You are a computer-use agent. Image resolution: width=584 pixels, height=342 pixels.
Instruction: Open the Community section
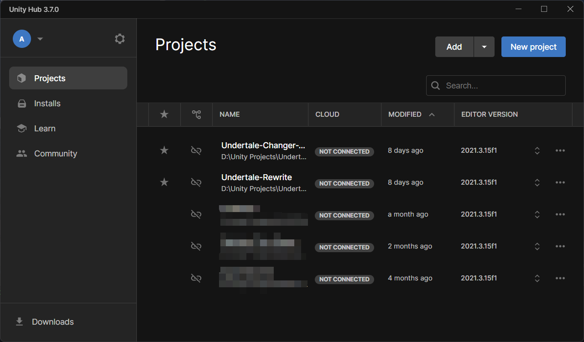[x=68, y=154]
